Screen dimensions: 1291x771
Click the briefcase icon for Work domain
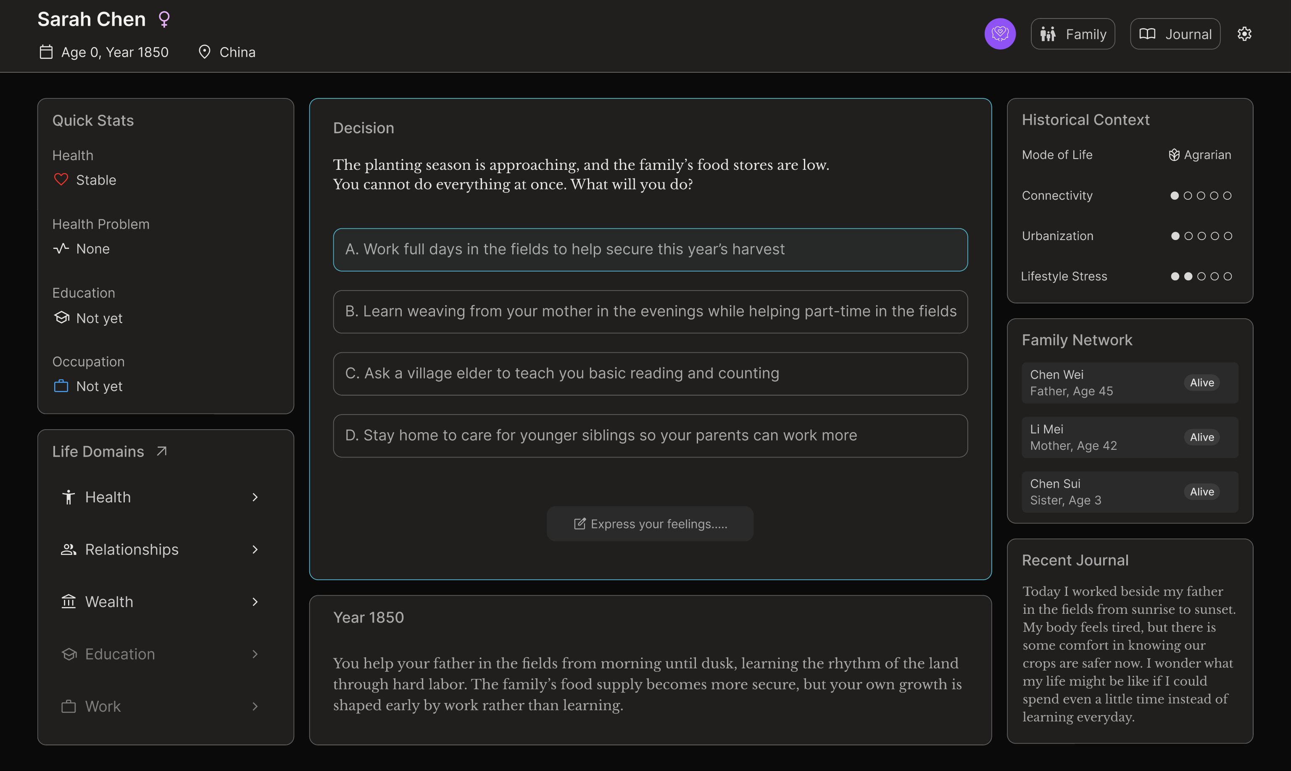point(69,707)
